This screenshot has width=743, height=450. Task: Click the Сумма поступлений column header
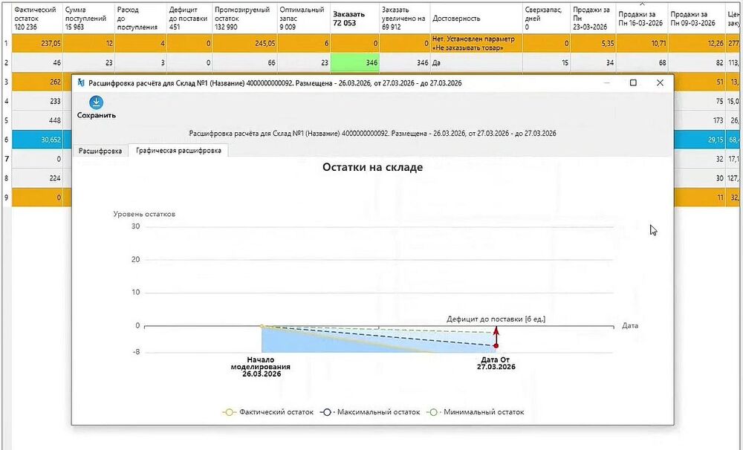(88, 18)
